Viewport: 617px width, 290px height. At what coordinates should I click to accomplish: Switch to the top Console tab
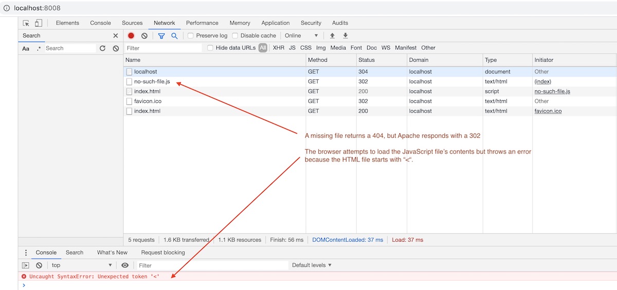click(100, 23)
